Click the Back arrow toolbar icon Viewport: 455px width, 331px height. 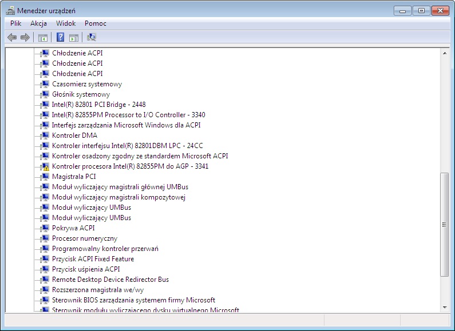click(x=12, y=37)
